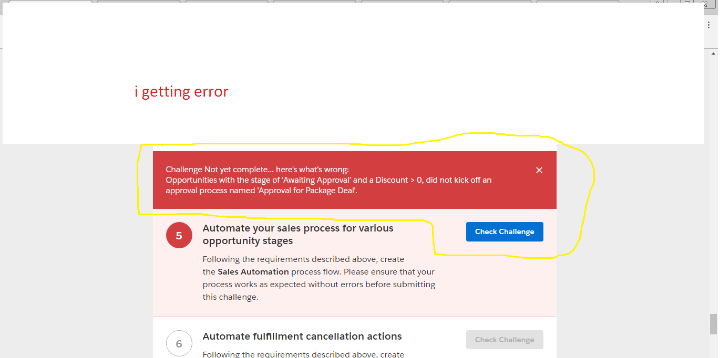Select the step 6 number circle

pyautogui.click(x=179, y=344)
